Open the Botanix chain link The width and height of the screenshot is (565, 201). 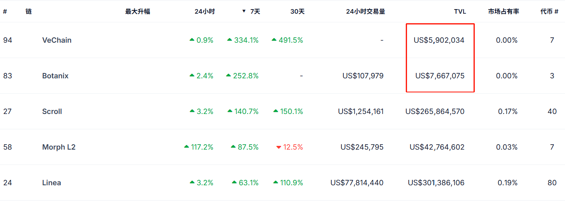(55, 76)
